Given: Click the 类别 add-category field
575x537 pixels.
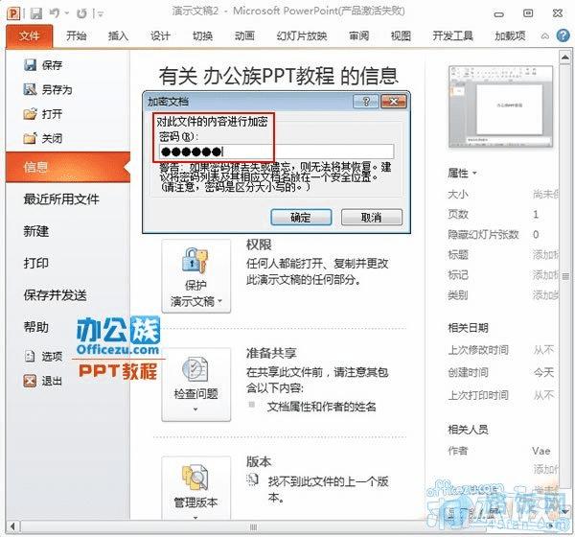Looking at the screenshot, I should [x=545, y=294].
